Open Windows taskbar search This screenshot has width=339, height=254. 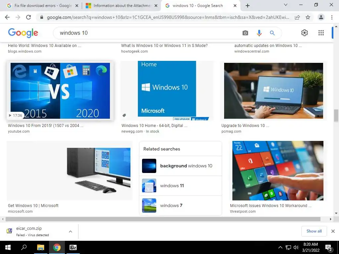[24, 247]
